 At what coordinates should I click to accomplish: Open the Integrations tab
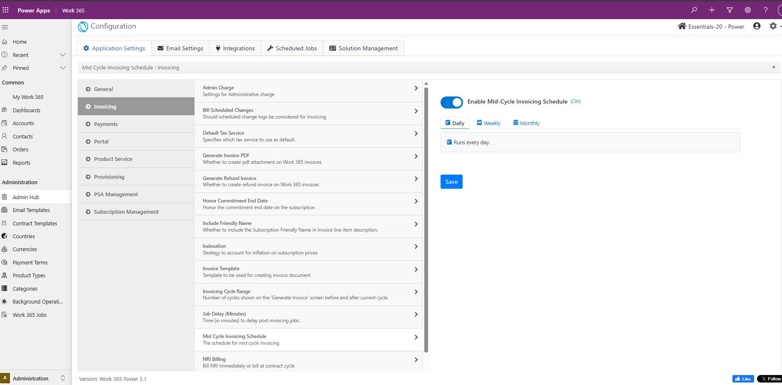click(235, 48)
